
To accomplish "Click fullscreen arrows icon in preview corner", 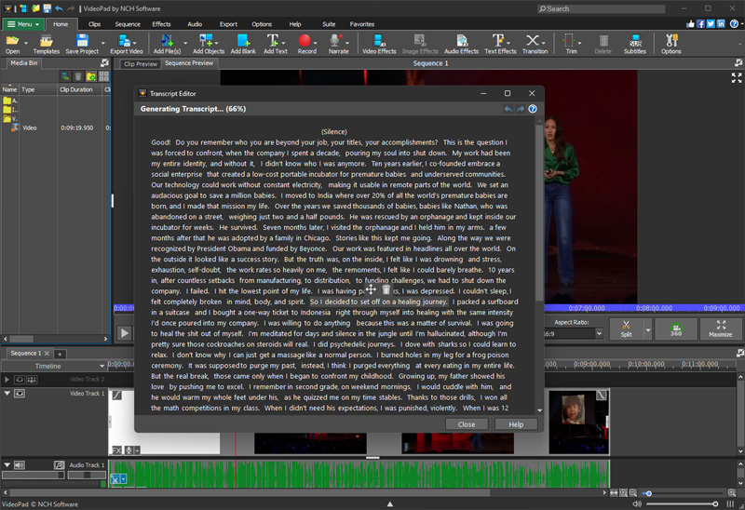I will pyautogui.click(x=737, y=78).
